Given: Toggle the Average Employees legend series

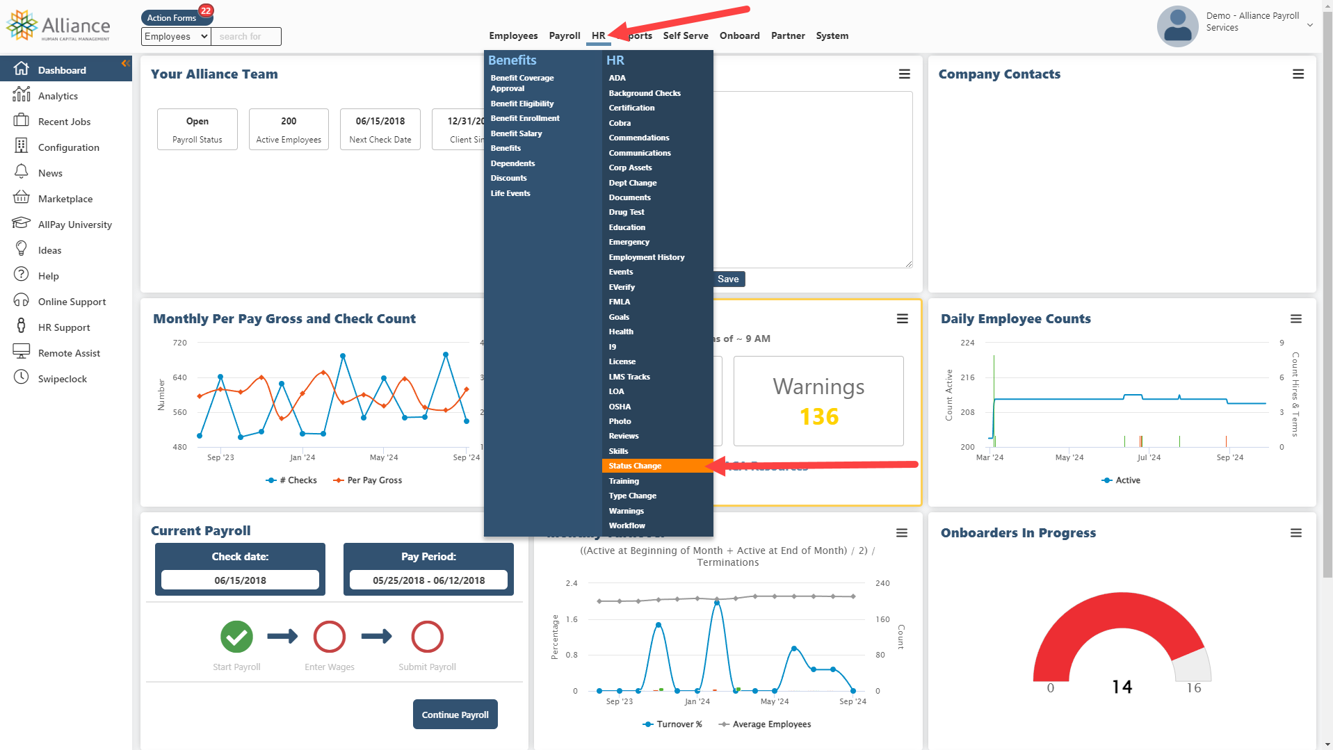Looking at the screenshot, I should [x=765, y=724].
